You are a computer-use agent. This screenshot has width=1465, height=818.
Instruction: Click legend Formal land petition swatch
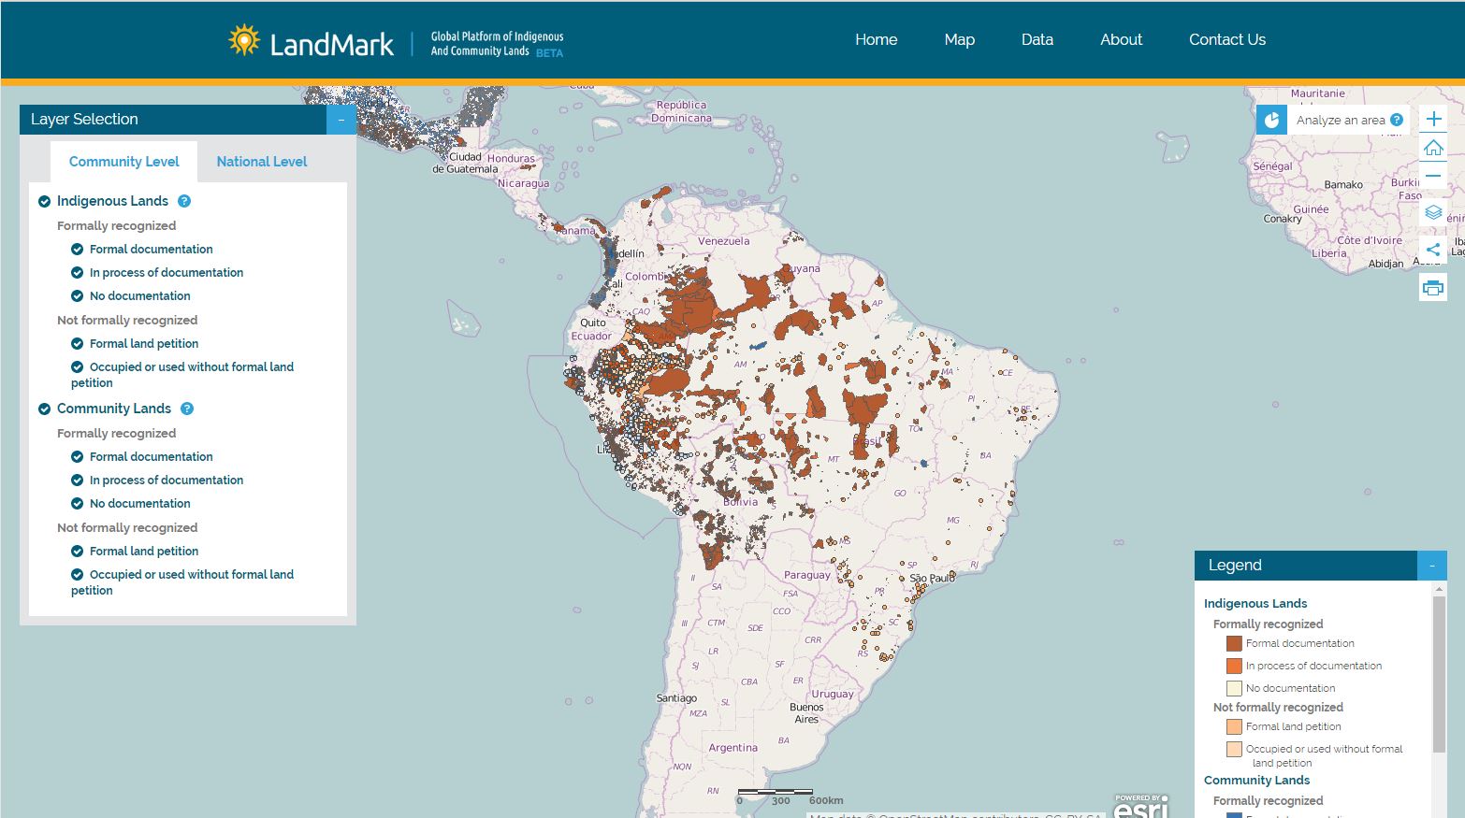(x=1234, y=726)
